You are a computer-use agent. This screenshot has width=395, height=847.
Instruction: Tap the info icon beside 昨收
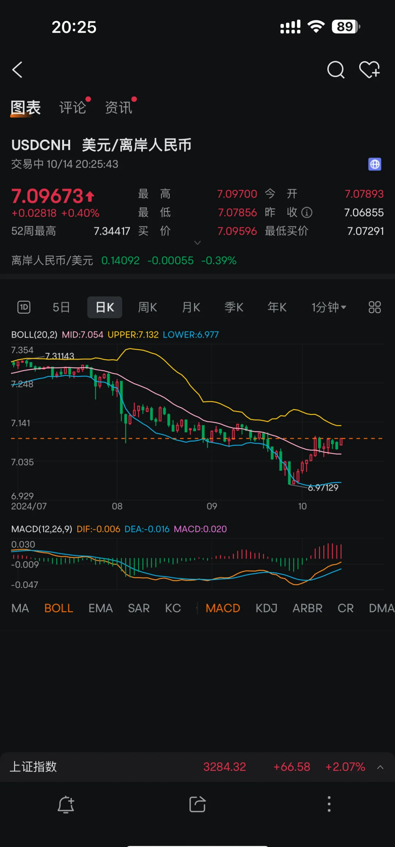306,213
